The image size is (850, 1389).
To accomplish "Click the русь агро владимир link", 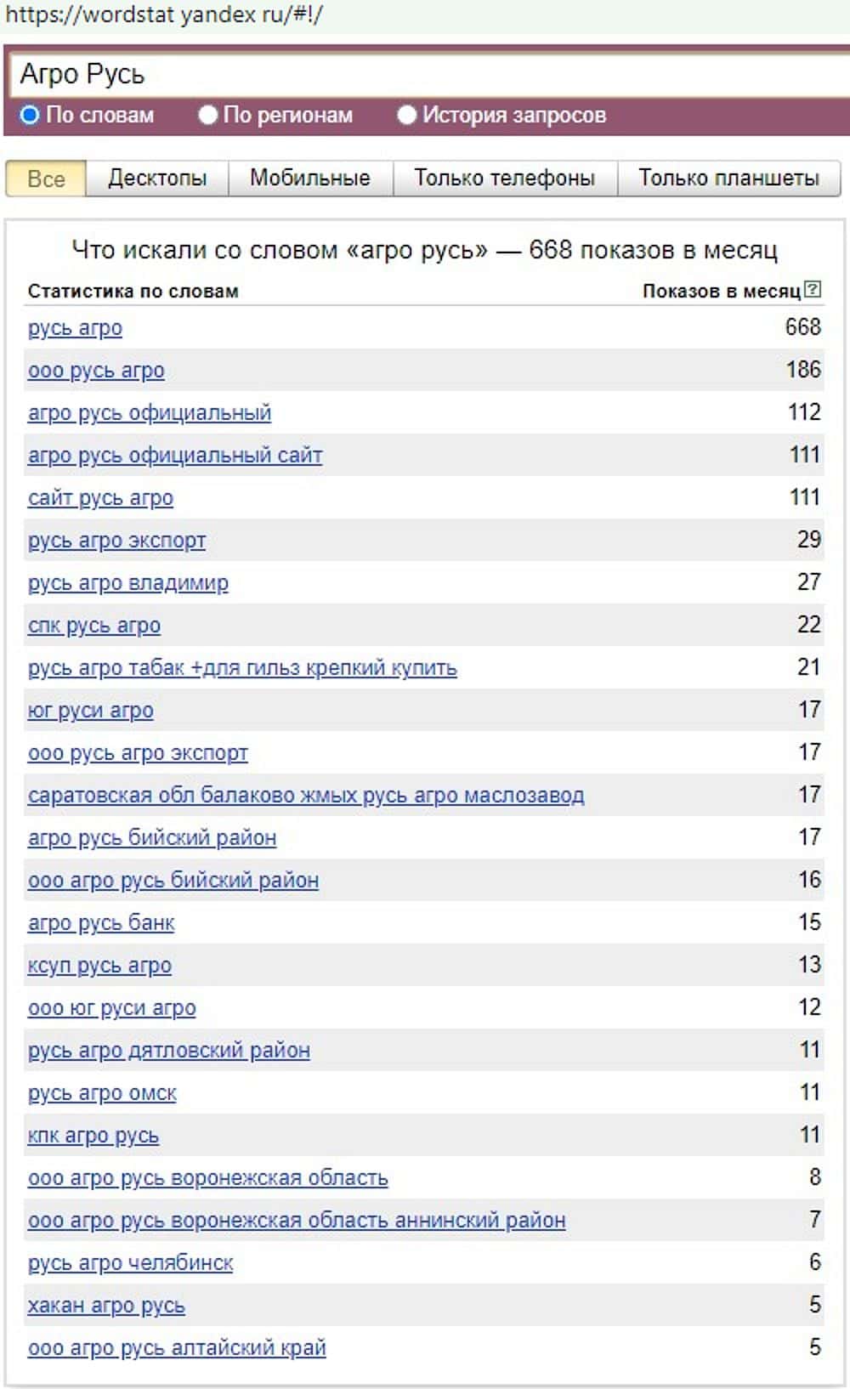I will 127,583.
